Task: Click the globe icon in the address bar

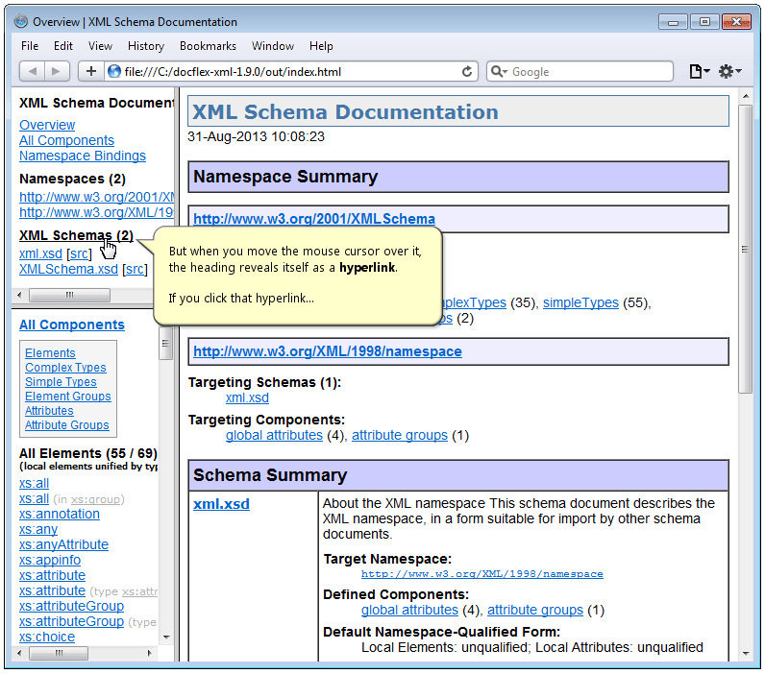Action: 114,71
